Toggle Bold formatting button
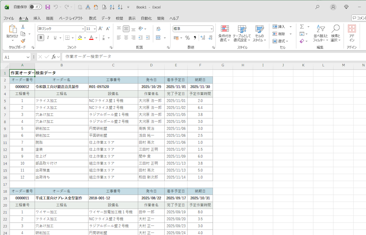 (x=41, y=38)
